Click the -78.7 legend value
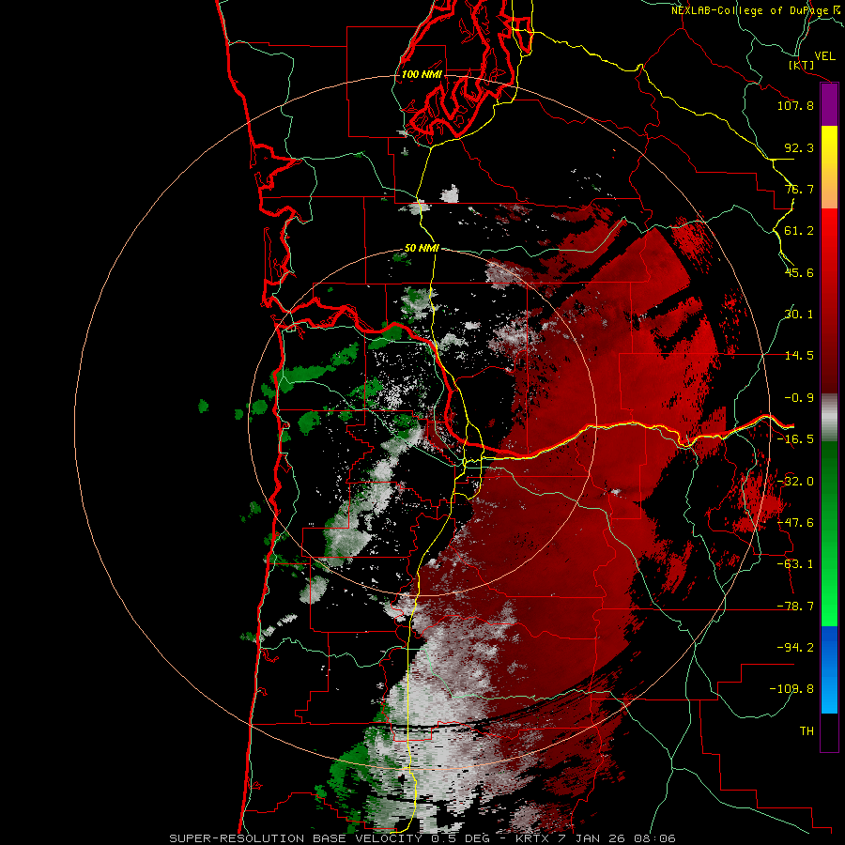 pos(795,606)
